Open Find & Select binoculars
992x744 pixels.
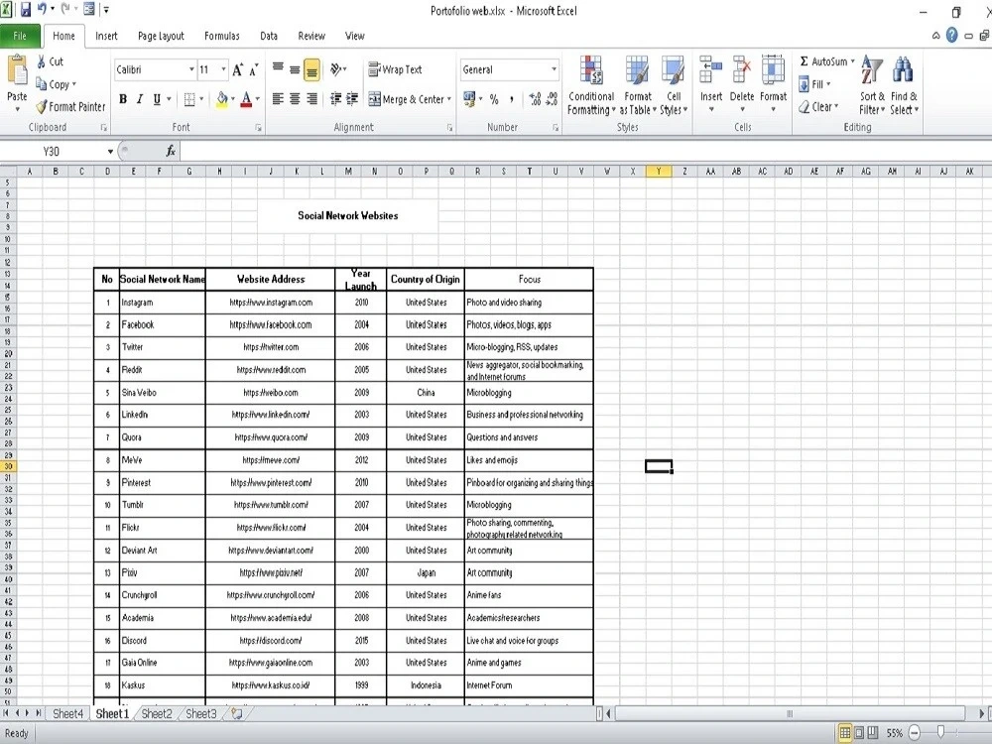[904, 86]
